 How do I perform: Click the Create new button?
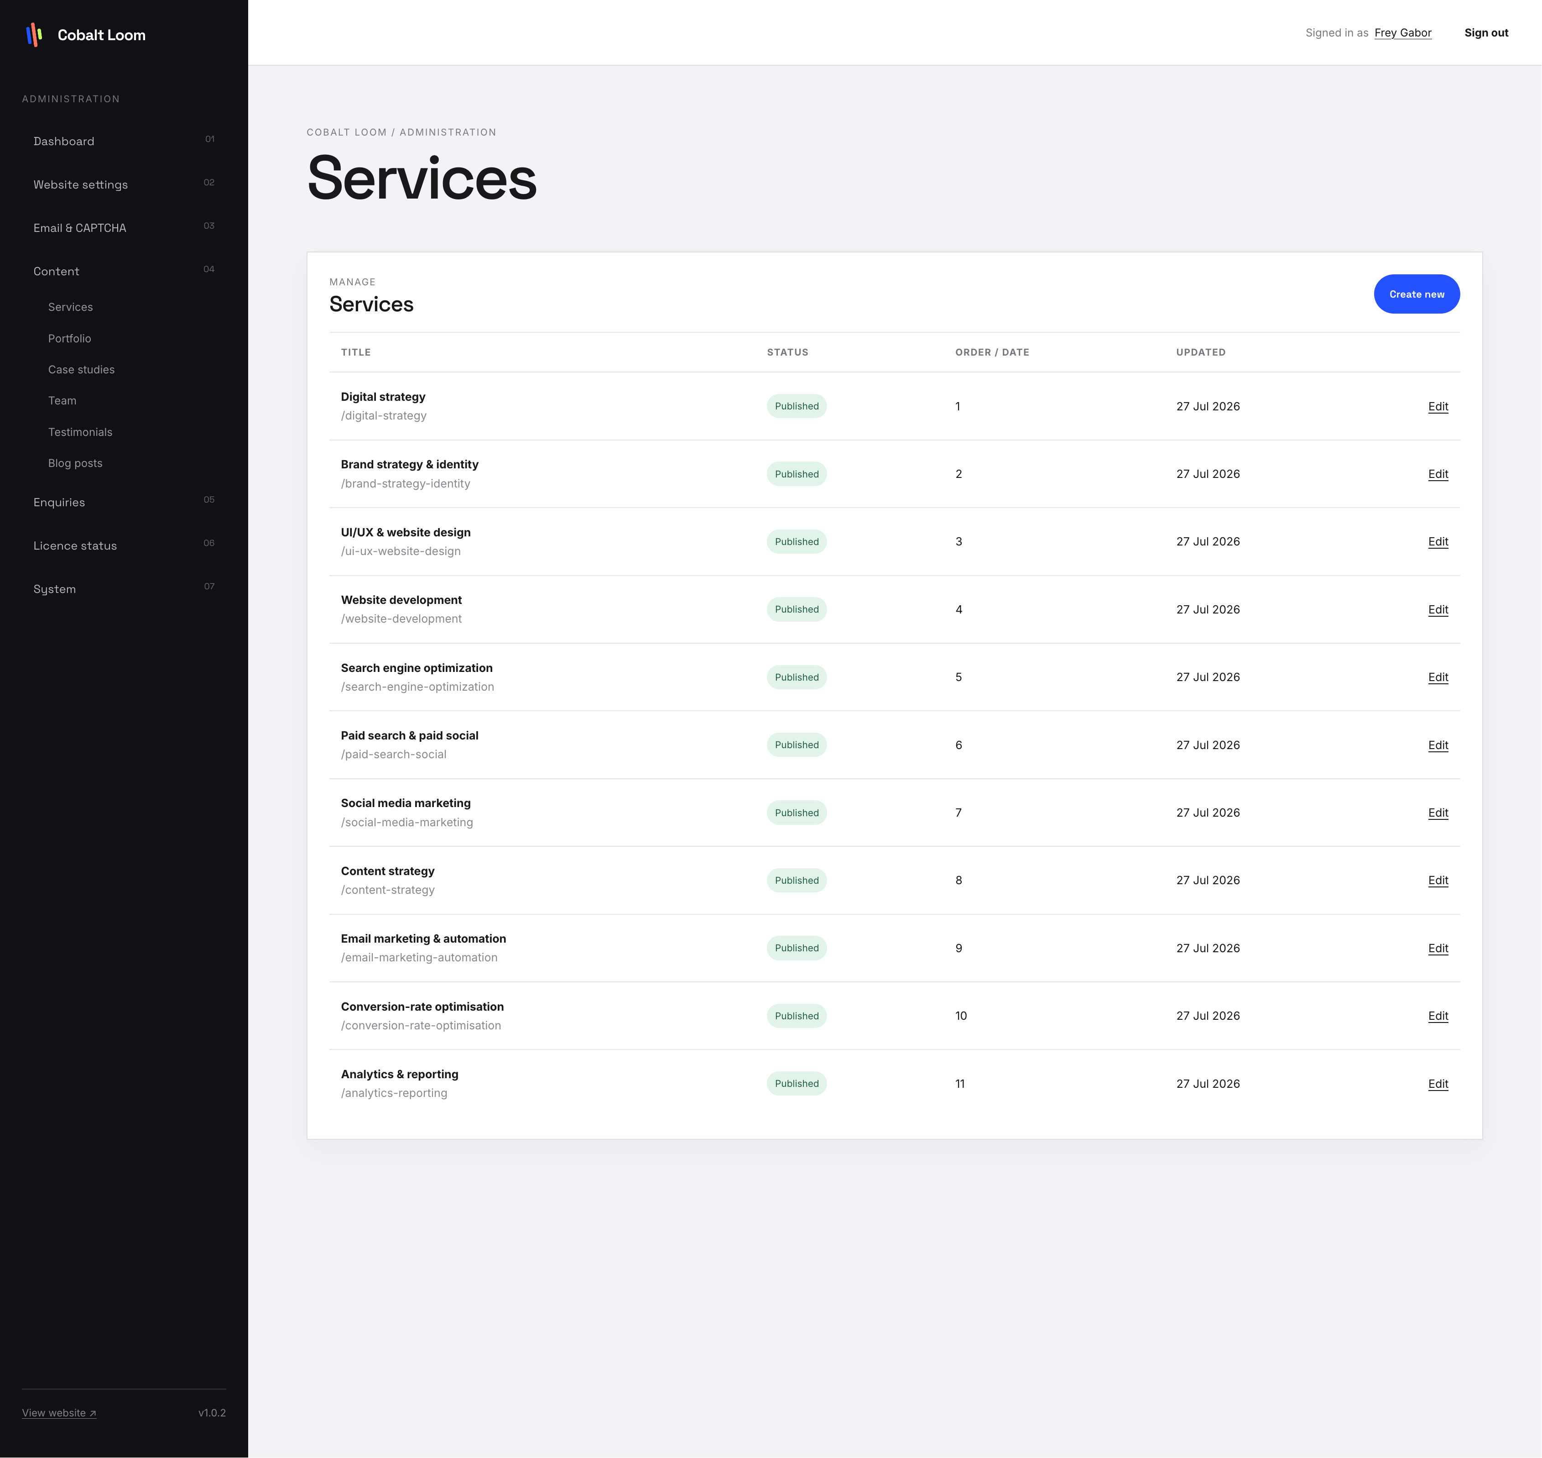(1416, 294)
